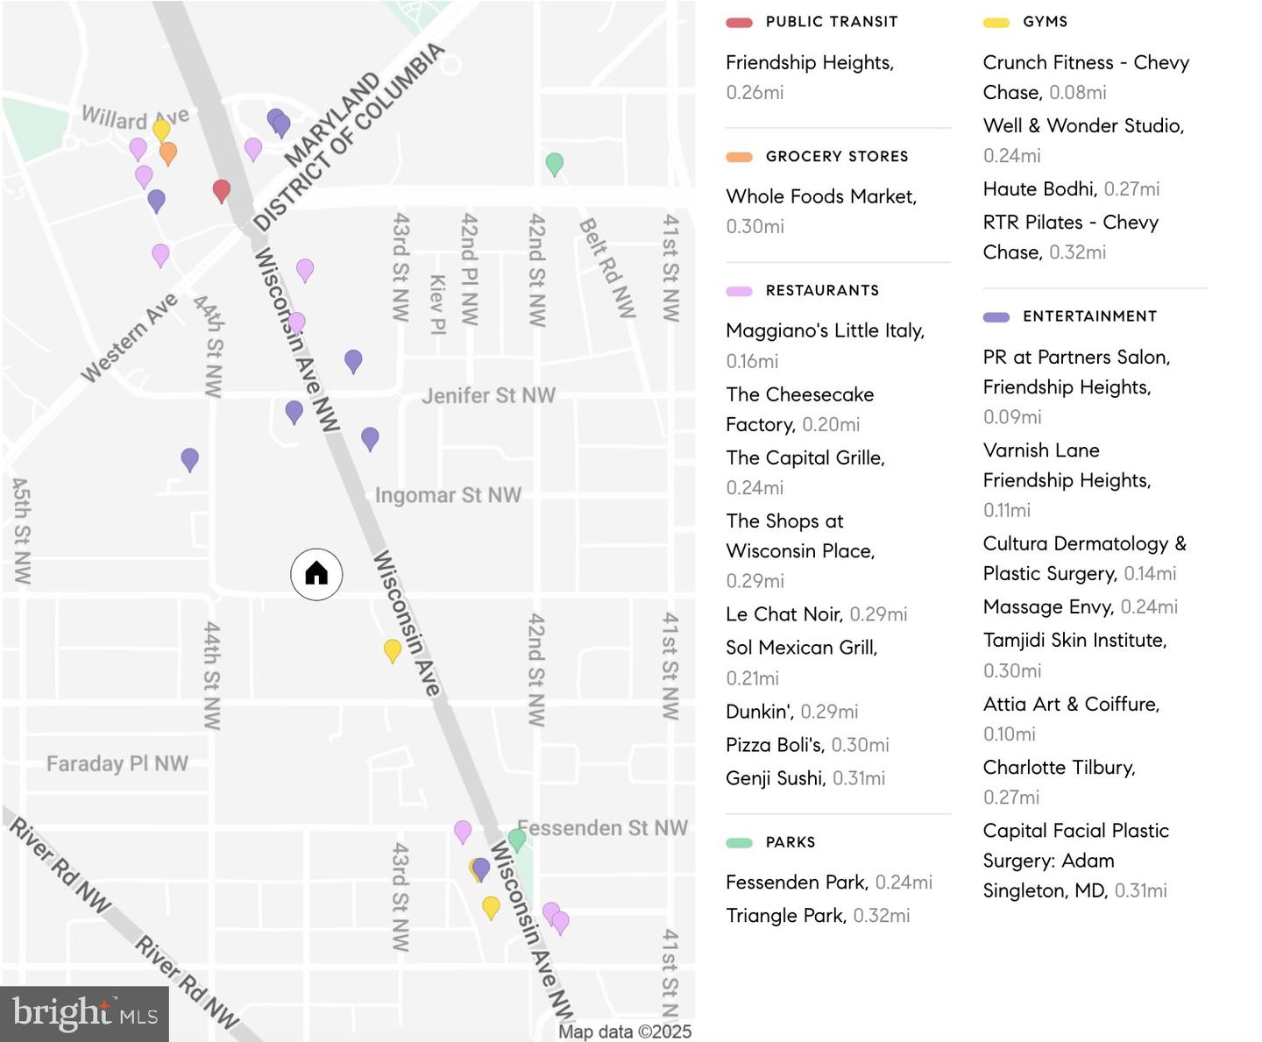Click the green Parks legend swatch
The height and width of the screenshot is (1042, 1262).
[x=740, y=842]
